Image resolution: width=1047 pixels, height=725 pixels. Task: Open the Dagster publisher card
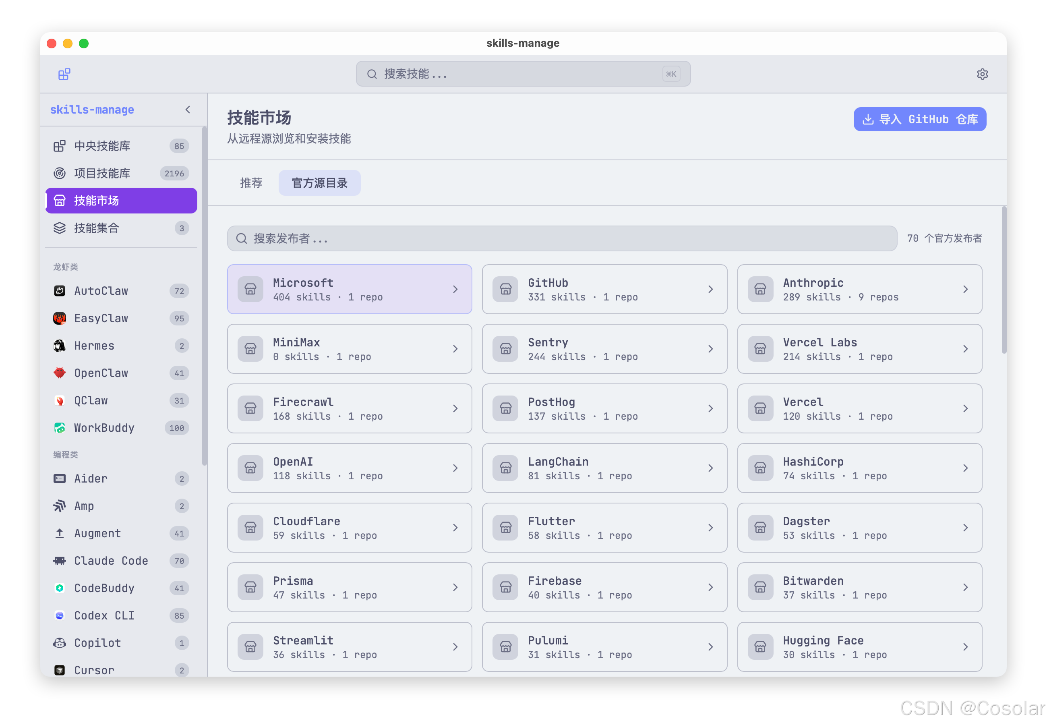pos(860,527)
